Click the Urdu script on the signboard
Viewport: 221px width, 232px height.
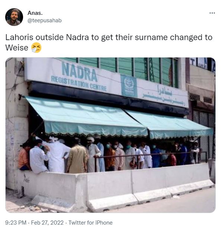pos(163,95)
